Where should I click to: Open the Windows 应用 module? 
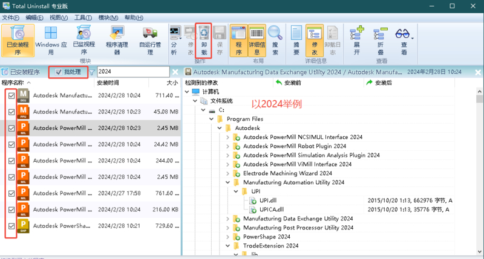coord(51,40)
